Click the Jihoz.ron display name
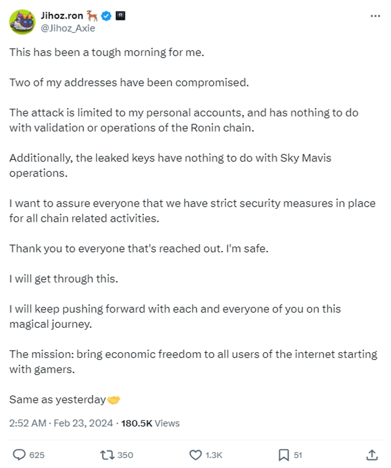 coord(61,15)
